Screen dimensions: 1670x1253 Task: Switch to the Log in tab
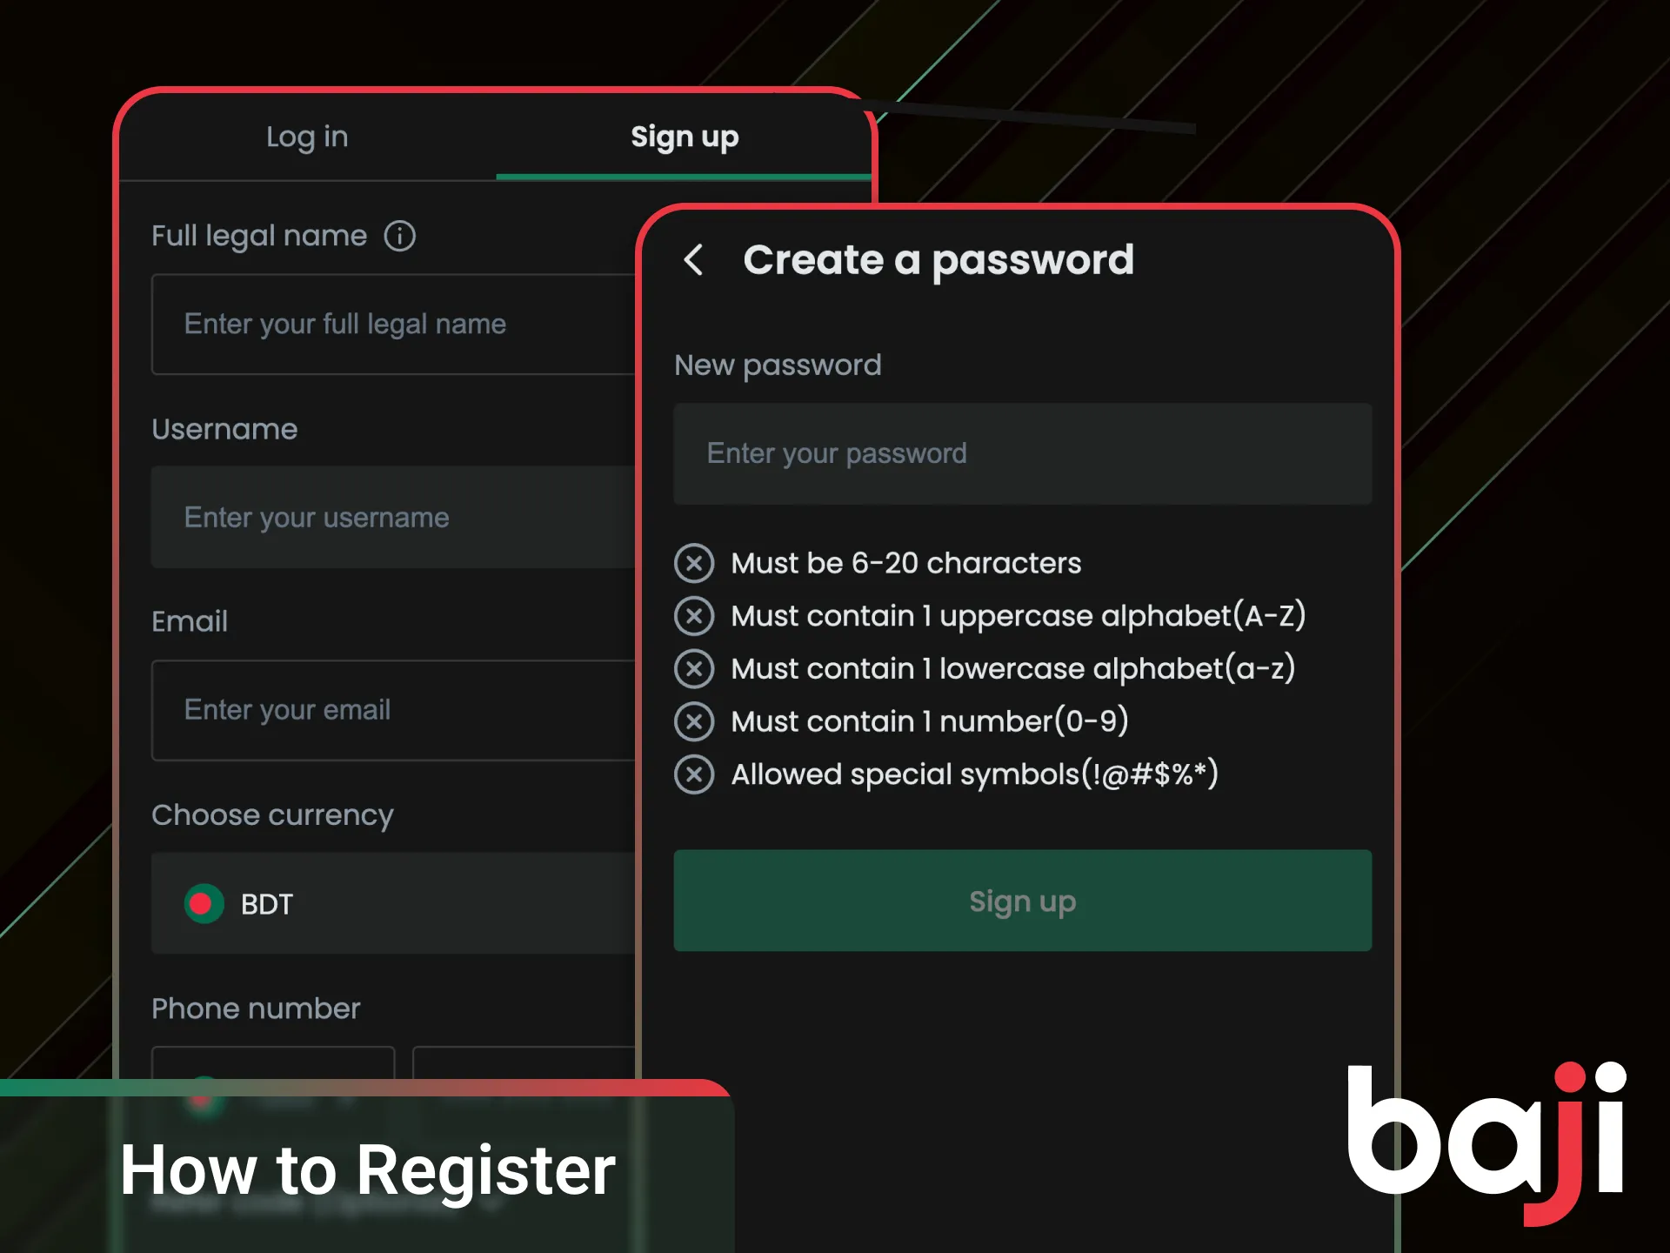(x=307, y=136)
